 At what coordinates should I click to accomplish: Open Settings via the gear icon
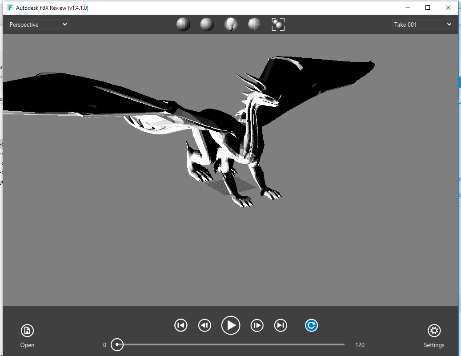(434, 331)
